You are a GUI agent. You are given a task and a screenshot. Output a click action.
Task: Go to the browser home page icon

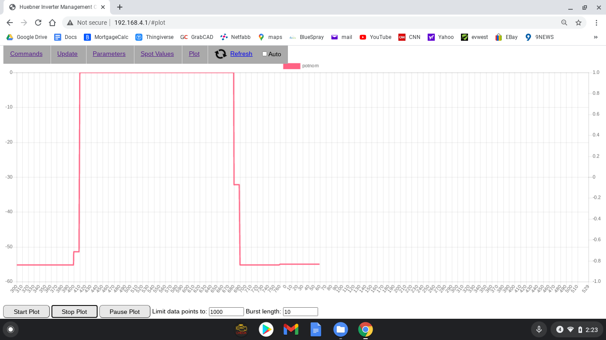coord(52,23)
